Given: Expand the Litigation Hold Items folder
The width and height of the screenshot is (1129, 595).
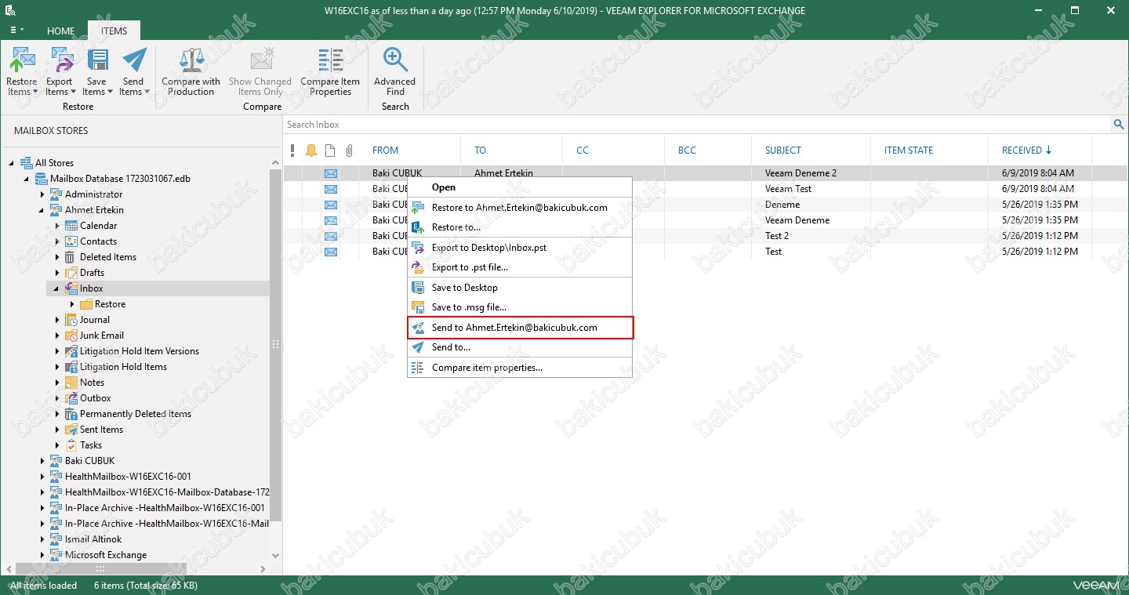Looking at the screenshot, I should tap(57, 367).
